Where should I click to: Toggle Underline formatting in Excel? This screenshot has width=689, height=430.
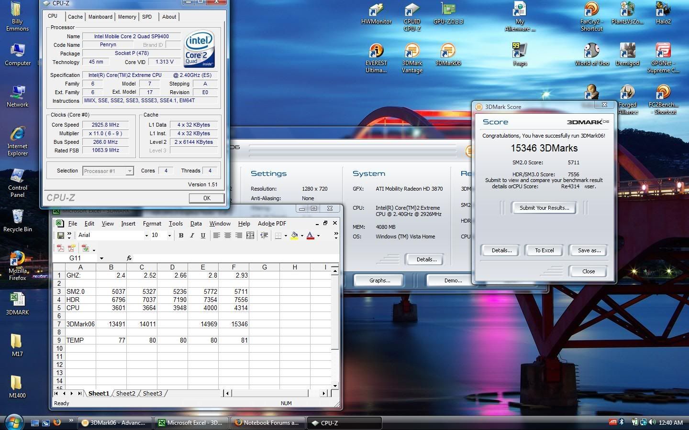pyautogui.click(x=203, y=235)
